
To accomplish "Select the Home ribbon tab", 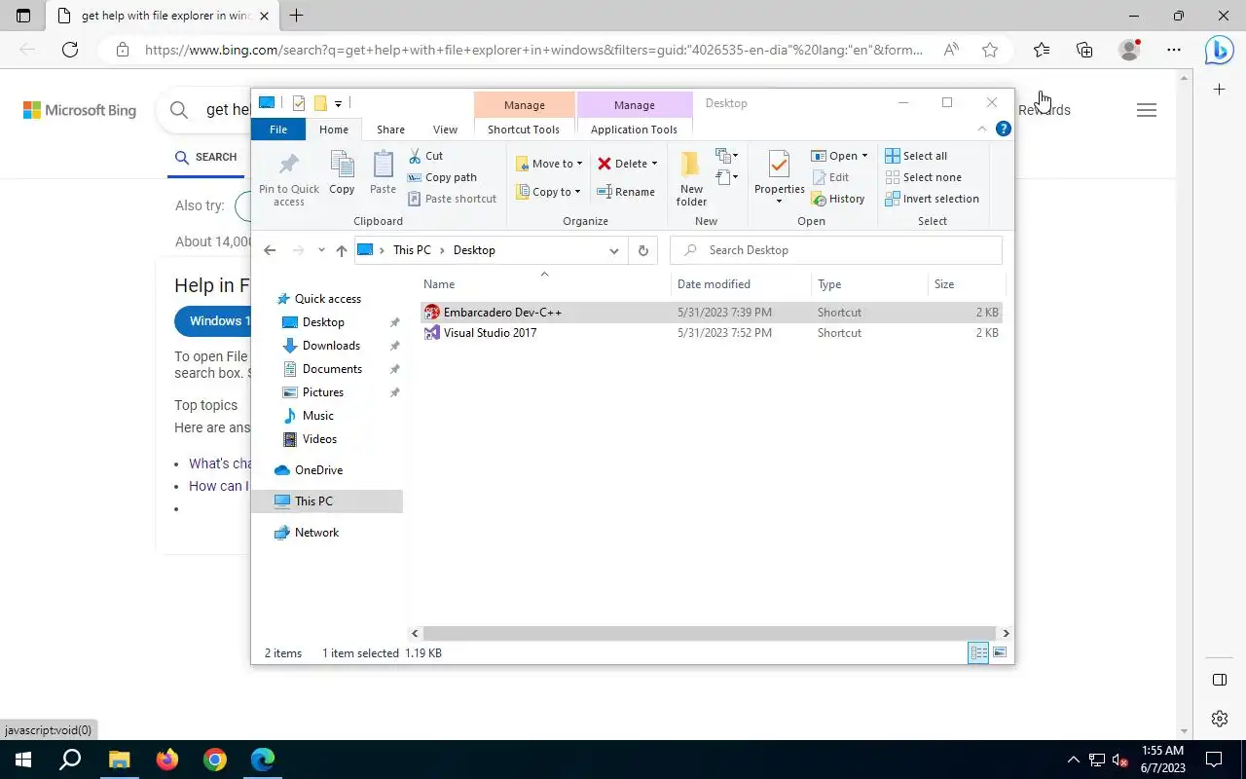I will (333, 130).
